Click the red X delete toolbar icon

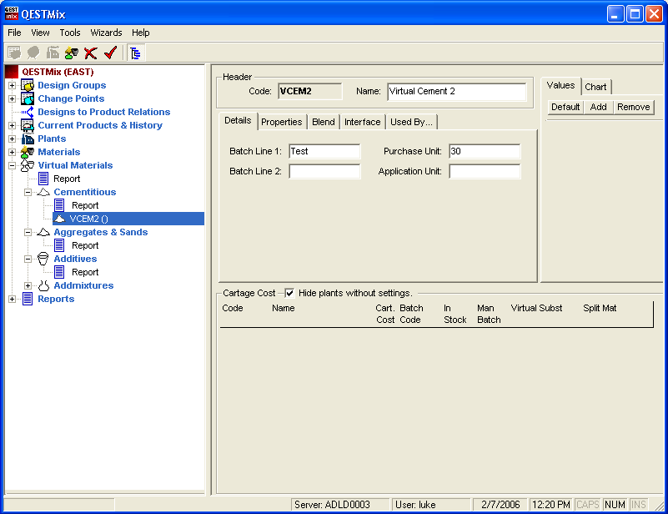91,53
